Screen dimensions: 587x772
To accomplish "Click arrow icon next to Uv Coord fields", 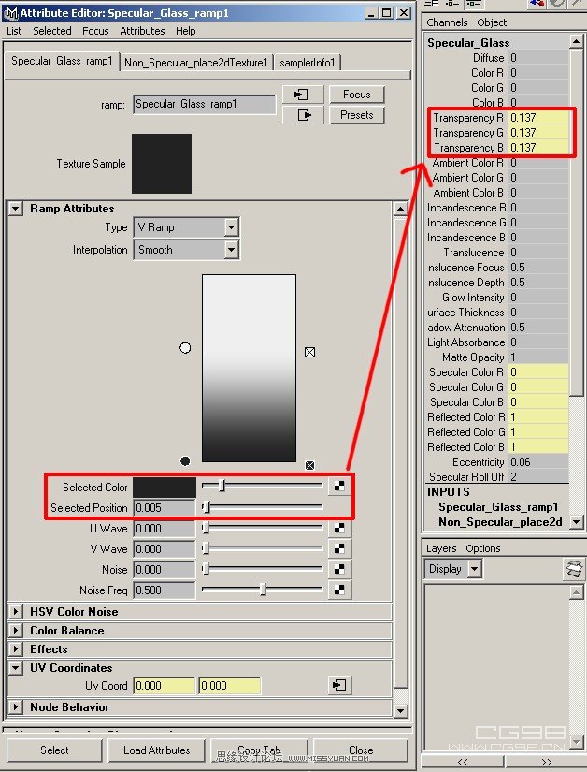I will pos(339,686).
